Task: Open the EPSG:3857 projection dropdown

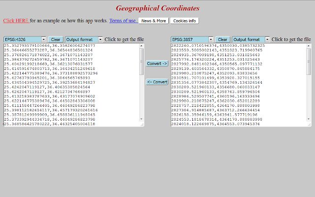Action: (x=192, y=39)
